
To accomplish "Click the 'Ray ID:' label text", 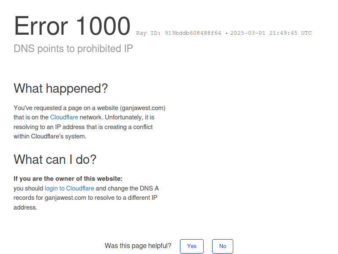I will (x=148, y=33).
